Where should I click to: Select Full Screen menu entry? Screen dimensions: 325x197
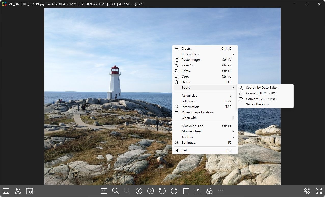click(x=205, y=101)
